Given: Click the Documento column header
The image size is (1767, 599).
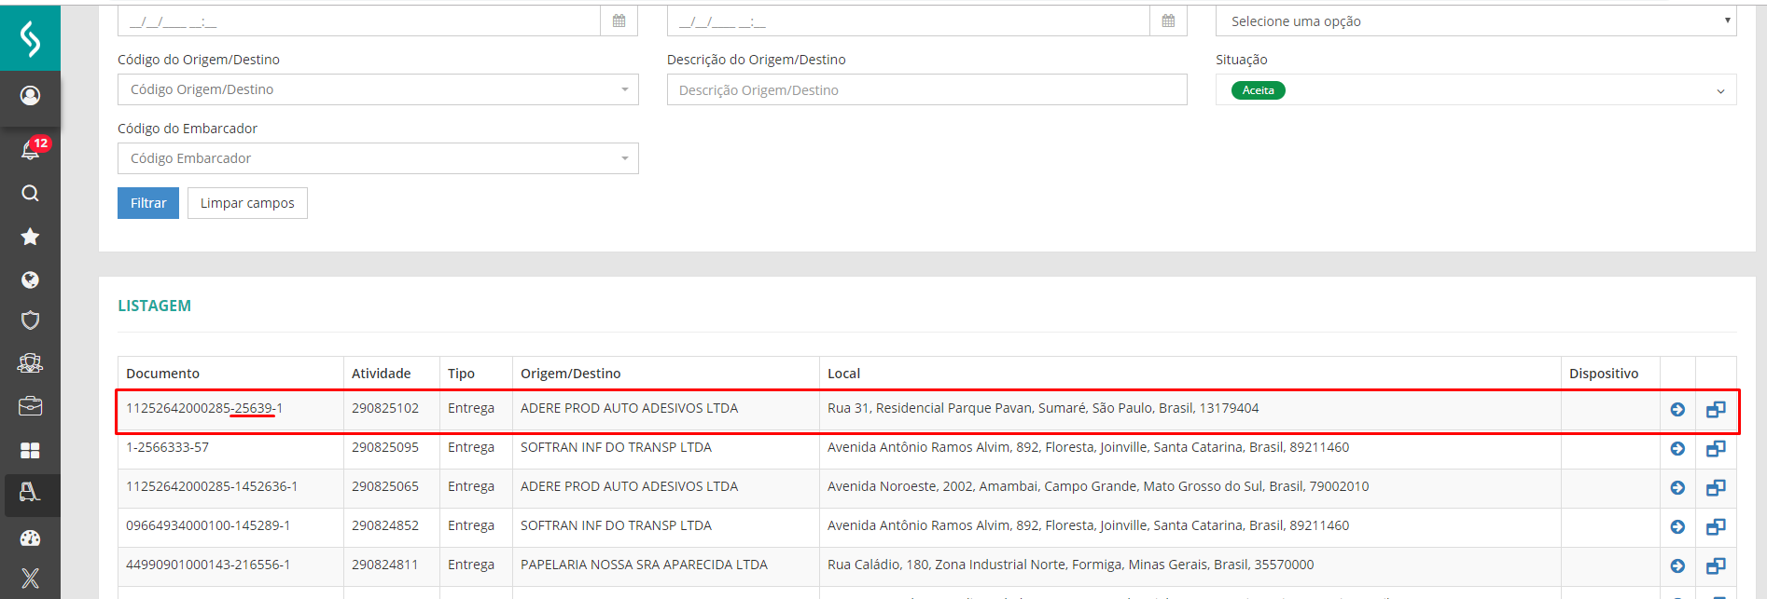Looking at the screenshot, I should tap(163, 374).
